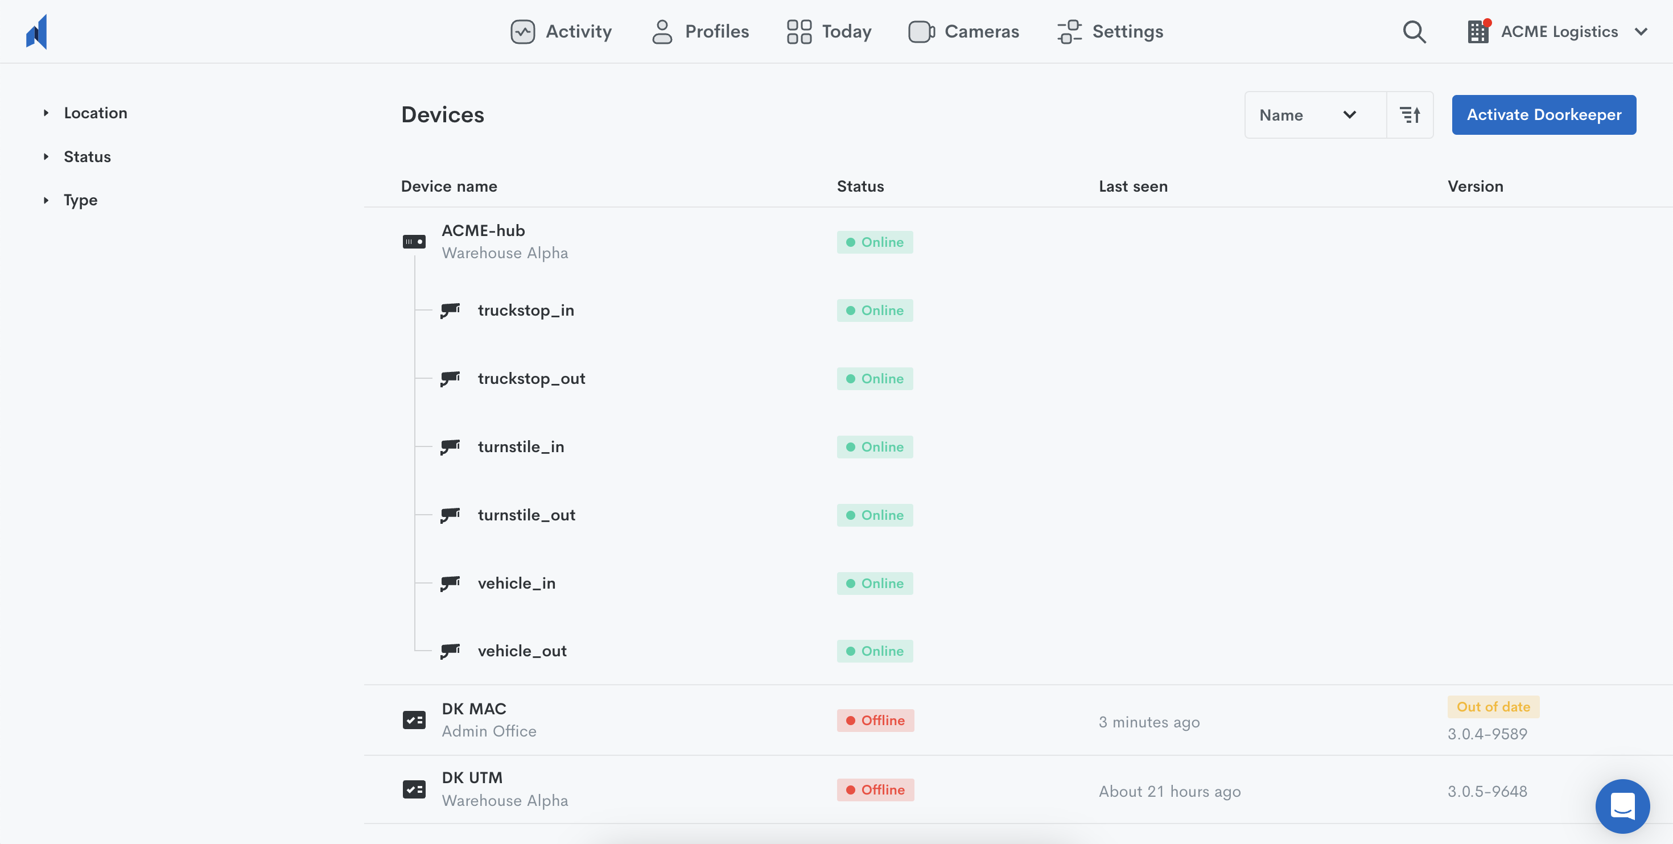Image resolution: width=1673 pixels, height=844 pixels.
Task: Select the turnstile_in camera name
Action: 521,446
